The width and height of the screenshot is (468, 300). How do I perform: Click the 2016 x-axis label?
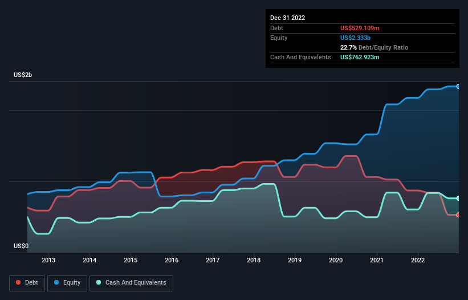click(172, 260)
